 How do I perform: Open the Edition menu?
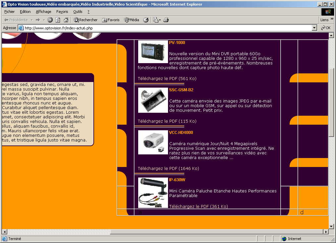point(25,12)
